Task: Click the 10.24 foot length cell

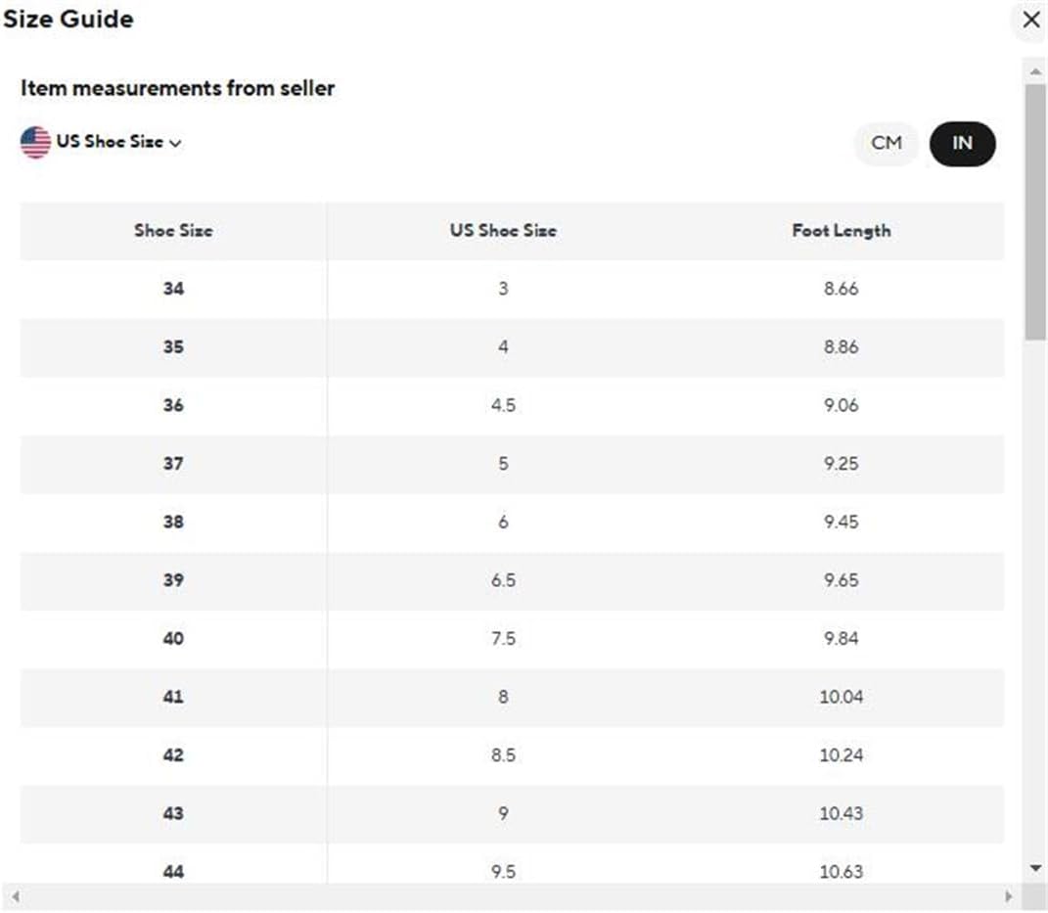Action: 841,755
